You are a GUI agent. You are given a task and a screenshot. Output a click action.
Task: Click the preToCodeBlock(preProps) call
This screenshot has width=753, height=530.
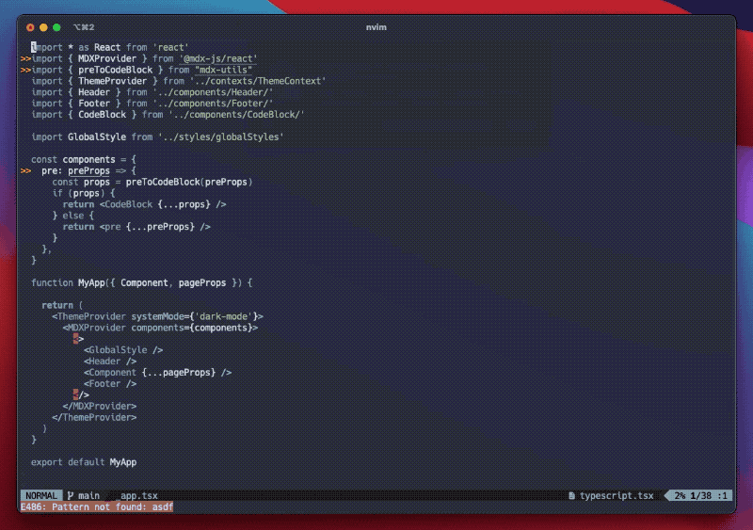pyautogui.click(x=189, y=182)
